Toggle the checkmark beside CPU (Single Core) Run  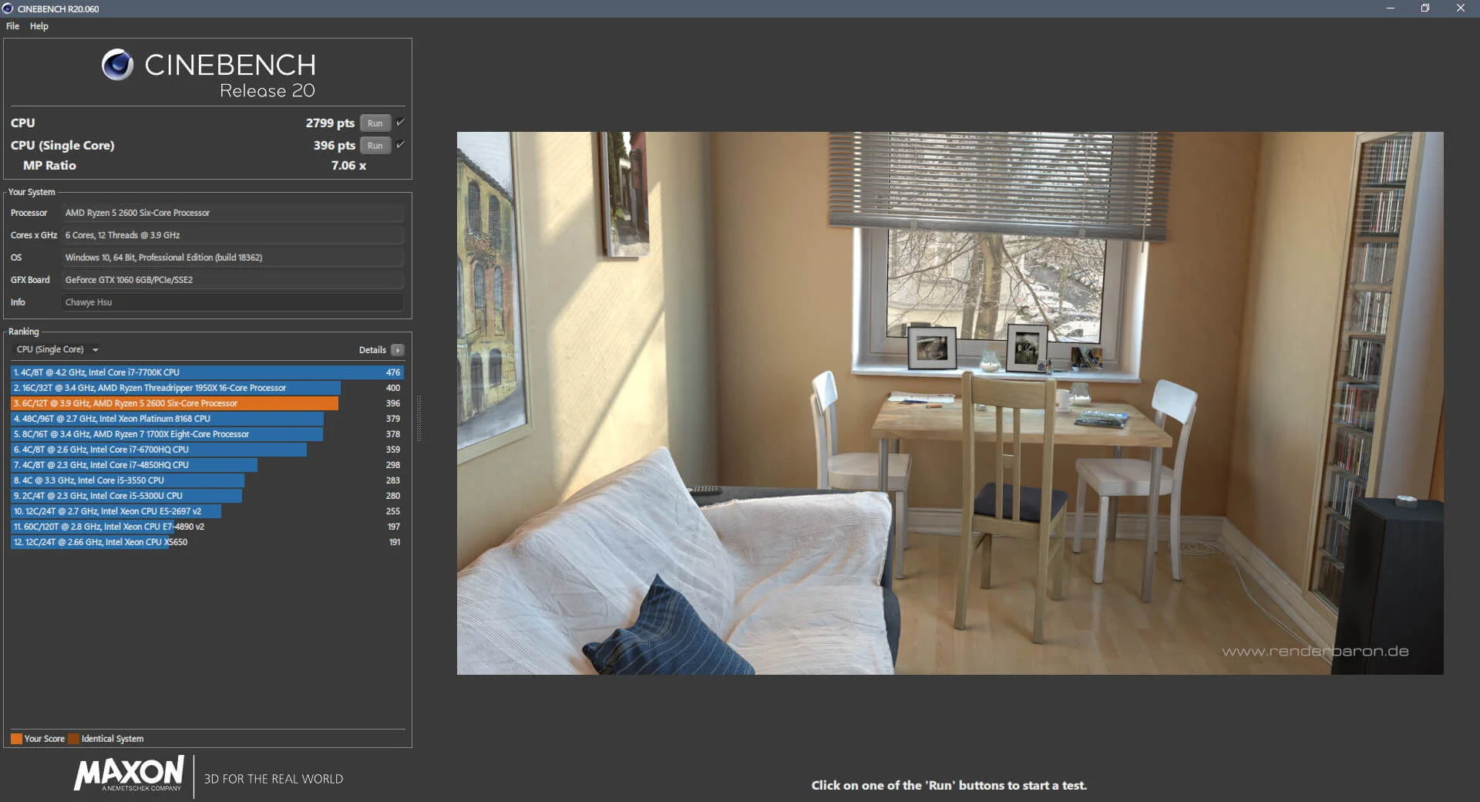400,144
